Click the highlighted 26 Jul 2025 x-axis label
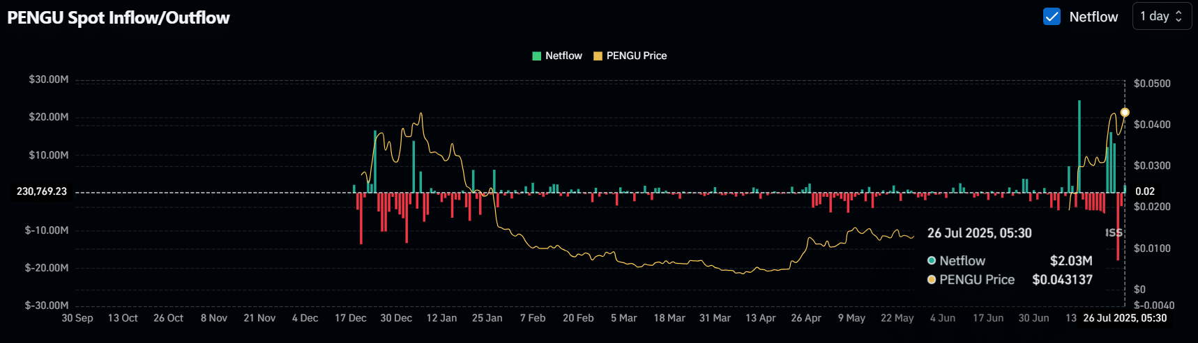 [x=1124, y=318]
